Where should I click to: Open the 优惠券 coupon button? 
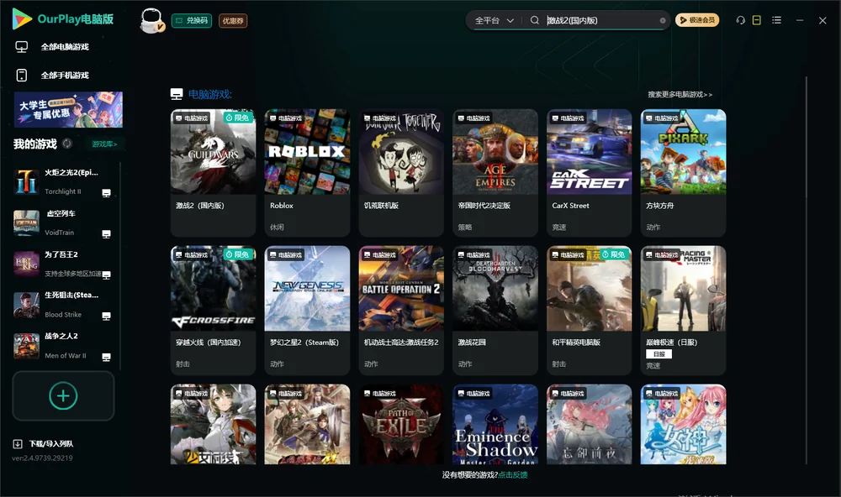tap(233, 21)
